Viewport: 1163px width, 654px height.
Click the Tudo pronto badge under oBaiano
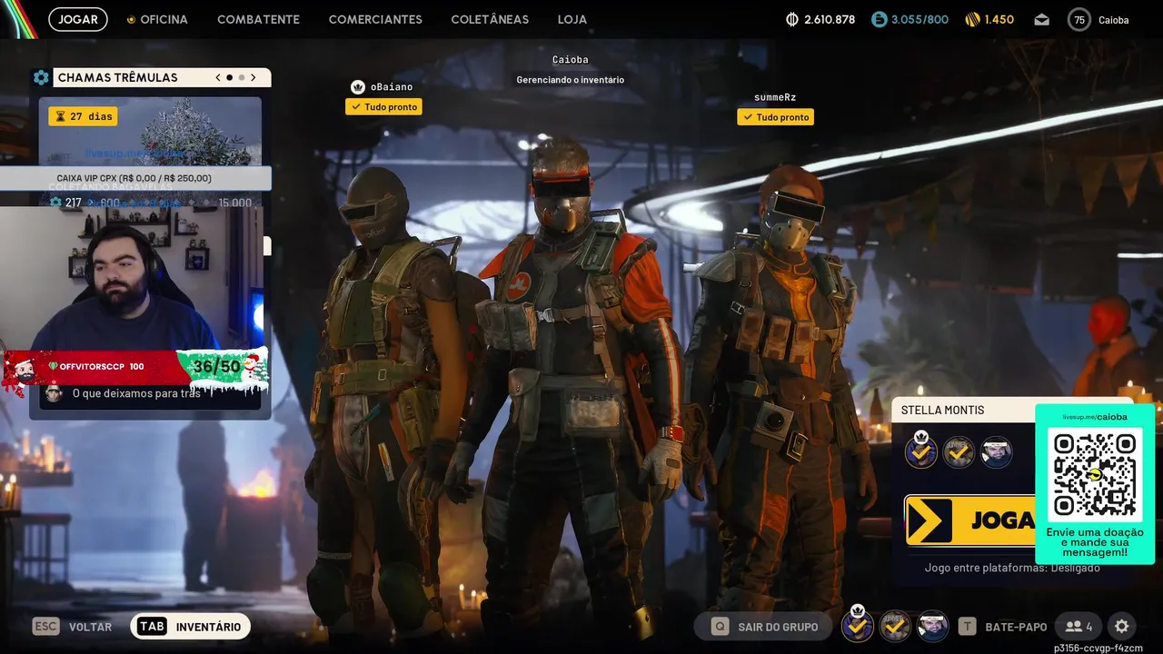(383, 107)
